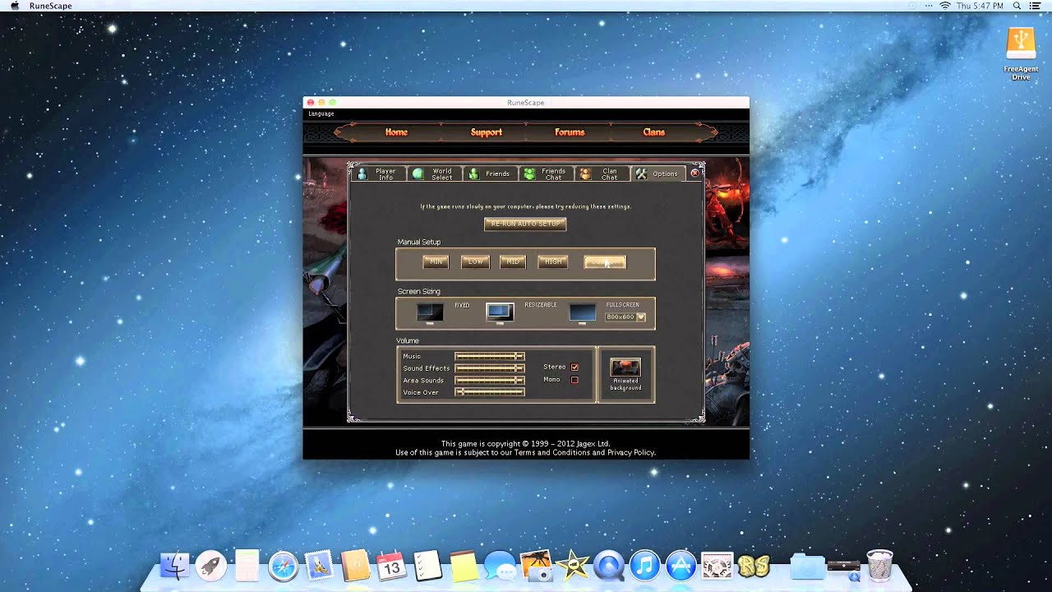
Task: Close the options panel with red X
Action: point(694,173)
